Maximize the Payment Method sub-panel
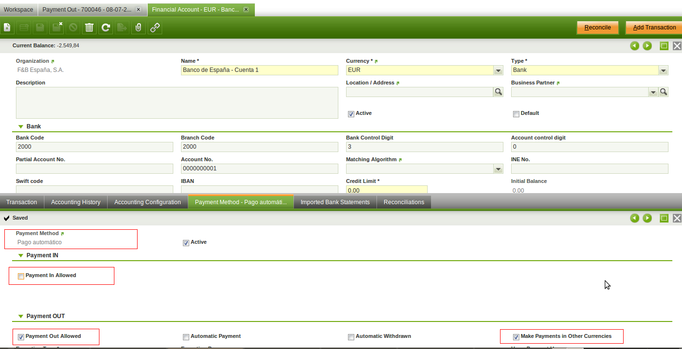Screen dimensions: 682x349 point(664,218)
